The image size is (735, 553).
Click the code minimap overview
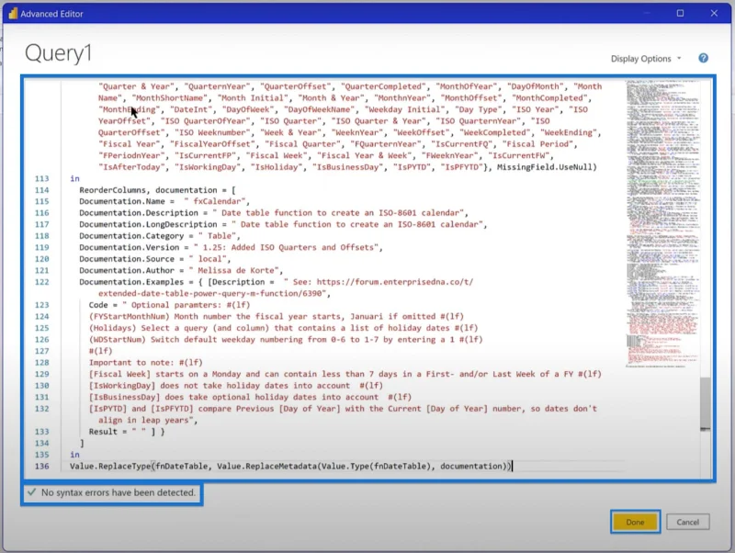coord(662,222)
